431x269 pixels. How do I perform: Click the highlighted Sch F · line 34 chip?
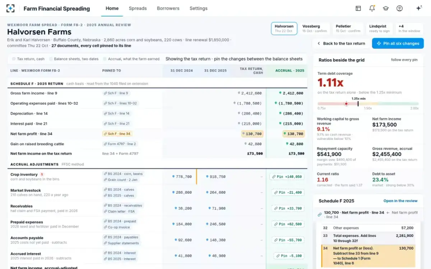point(117,134)
